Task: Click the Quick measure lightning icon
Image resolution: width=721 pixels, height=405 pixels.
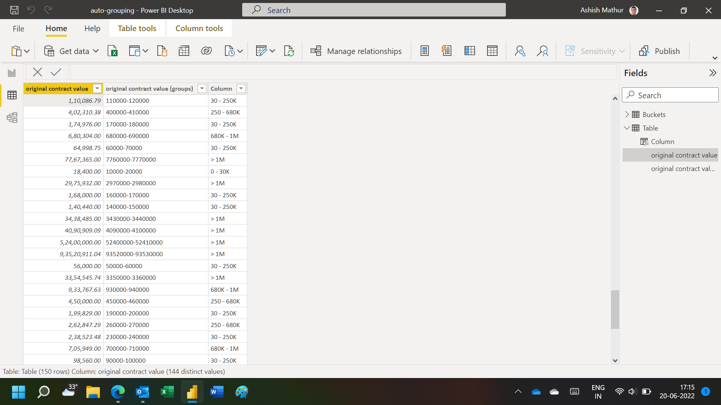Action: (x=447, y=51)
